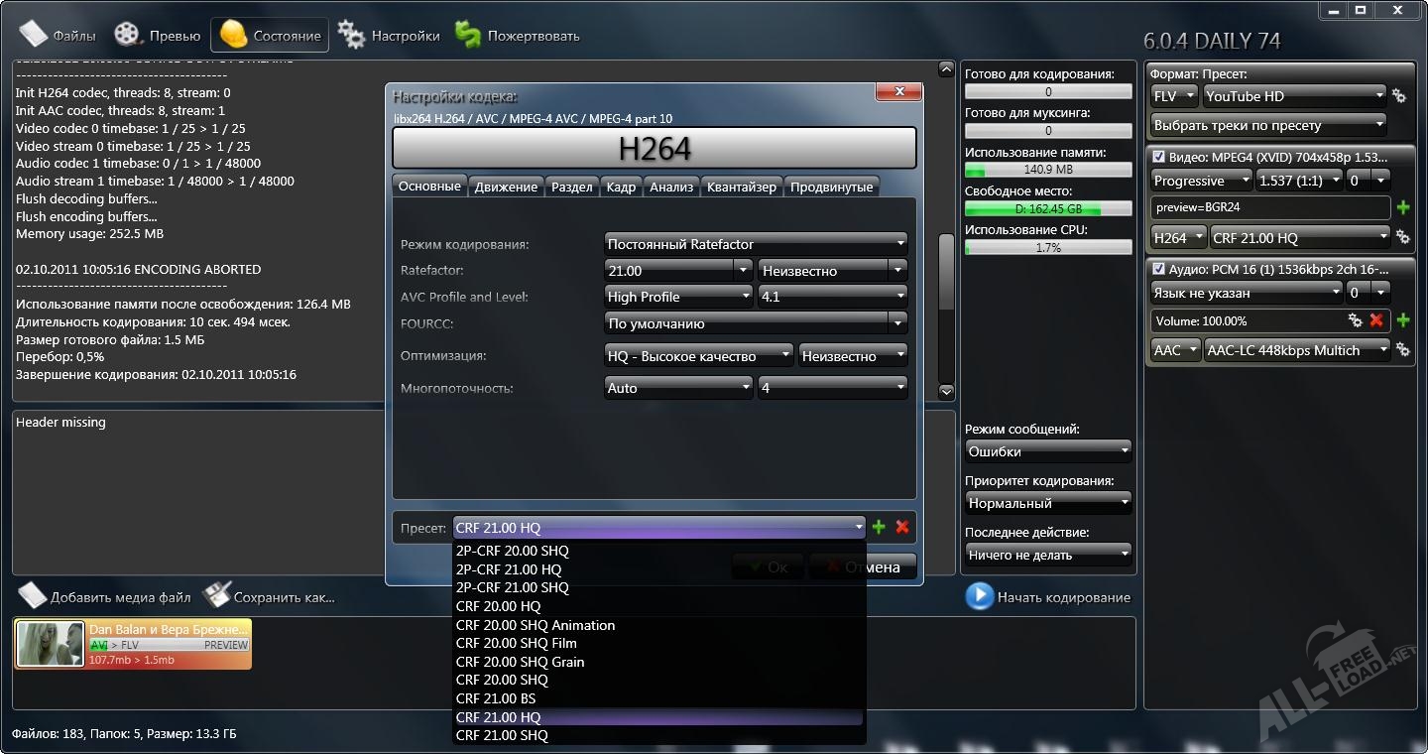Click the green plus beside the Пресет dropdown

(x=879, y=528)
